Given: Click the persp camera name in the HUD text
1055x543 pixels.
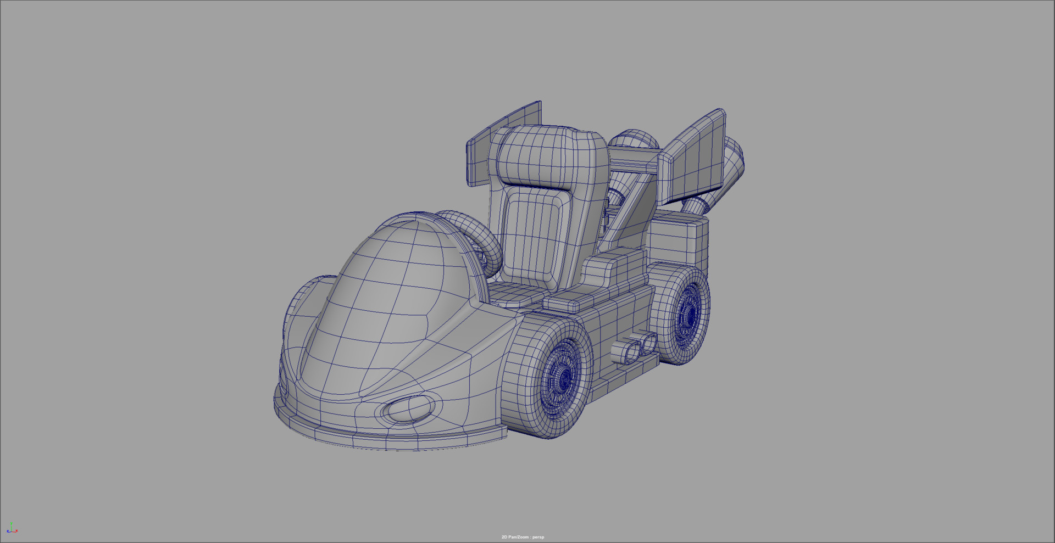Looking at the screenshot, I should (539, 536).
